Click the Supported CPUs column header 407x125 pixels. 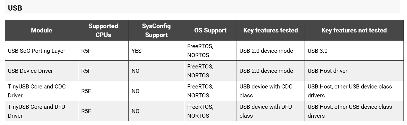103,30
